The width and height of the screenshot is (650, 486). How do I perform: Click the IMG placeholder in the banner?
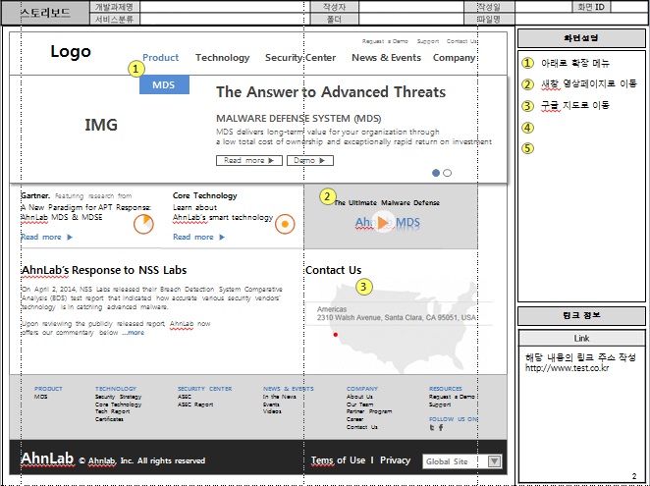pyautogui.click(x=101, y=125)
